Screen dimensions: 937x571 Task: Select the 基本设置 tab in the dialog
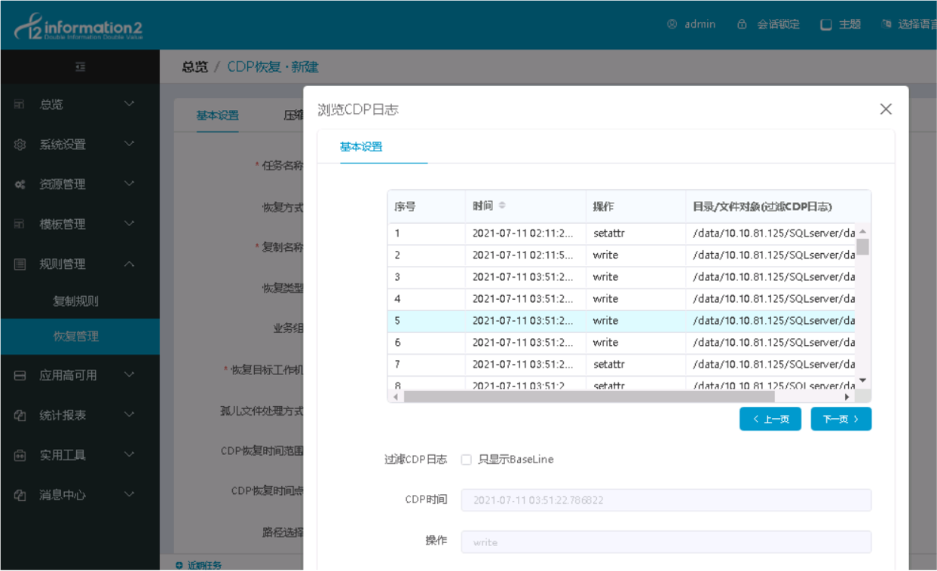pyautogui.click(x=361, y=147)
